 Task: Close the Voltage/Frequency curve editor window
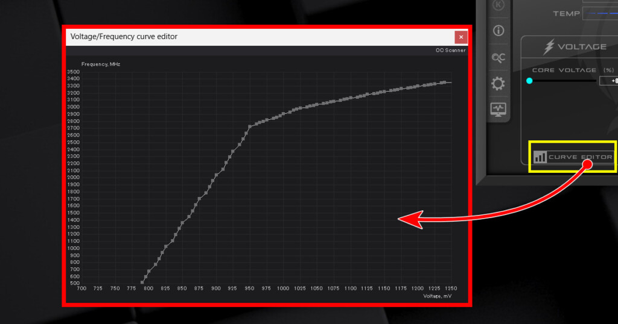coord(461,37)
